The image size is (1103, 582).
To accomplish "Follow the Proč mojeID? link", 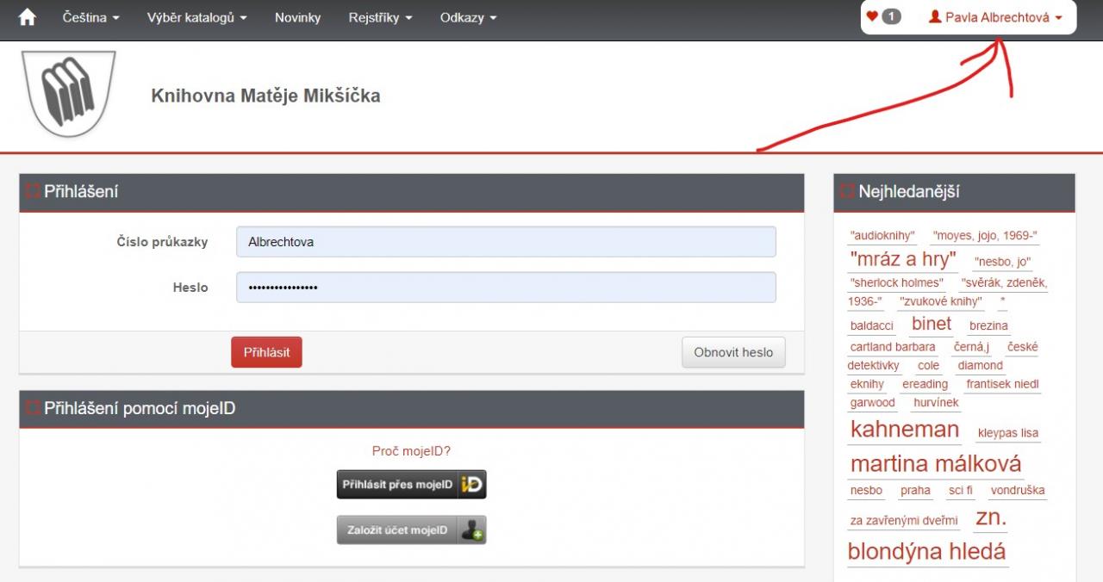I will point(411,450).
